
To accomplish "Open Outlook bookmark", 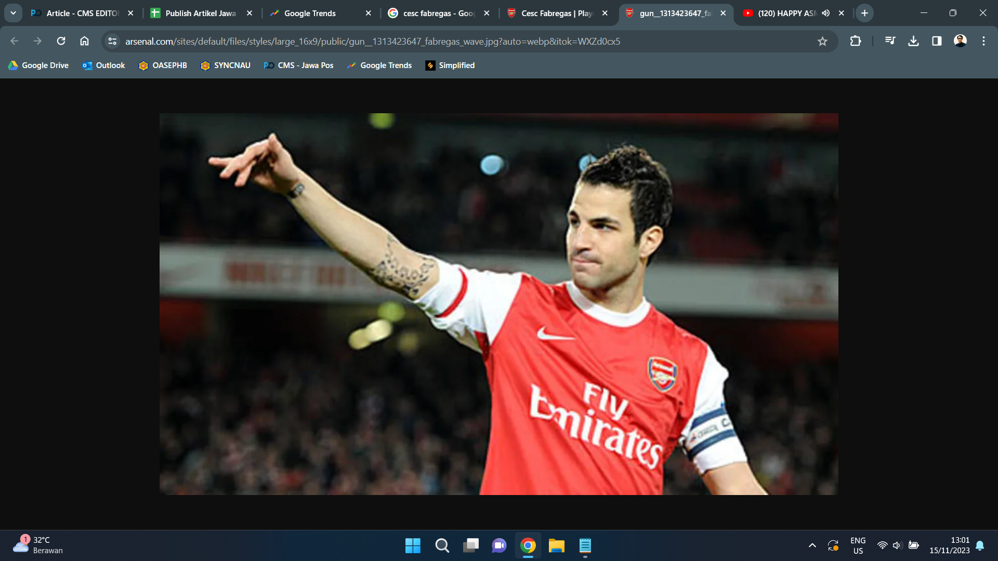I will (x=103, y=65).
